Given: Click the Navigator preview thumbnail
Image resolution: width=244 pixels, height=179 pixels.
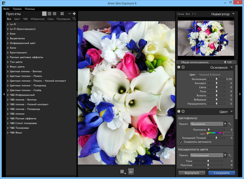Looking at the screenshot, I should coord(205,38).
